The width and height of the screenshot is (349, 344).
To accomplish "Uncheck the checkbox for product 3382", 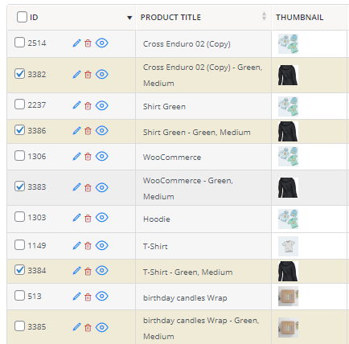I will coord(19,74).
